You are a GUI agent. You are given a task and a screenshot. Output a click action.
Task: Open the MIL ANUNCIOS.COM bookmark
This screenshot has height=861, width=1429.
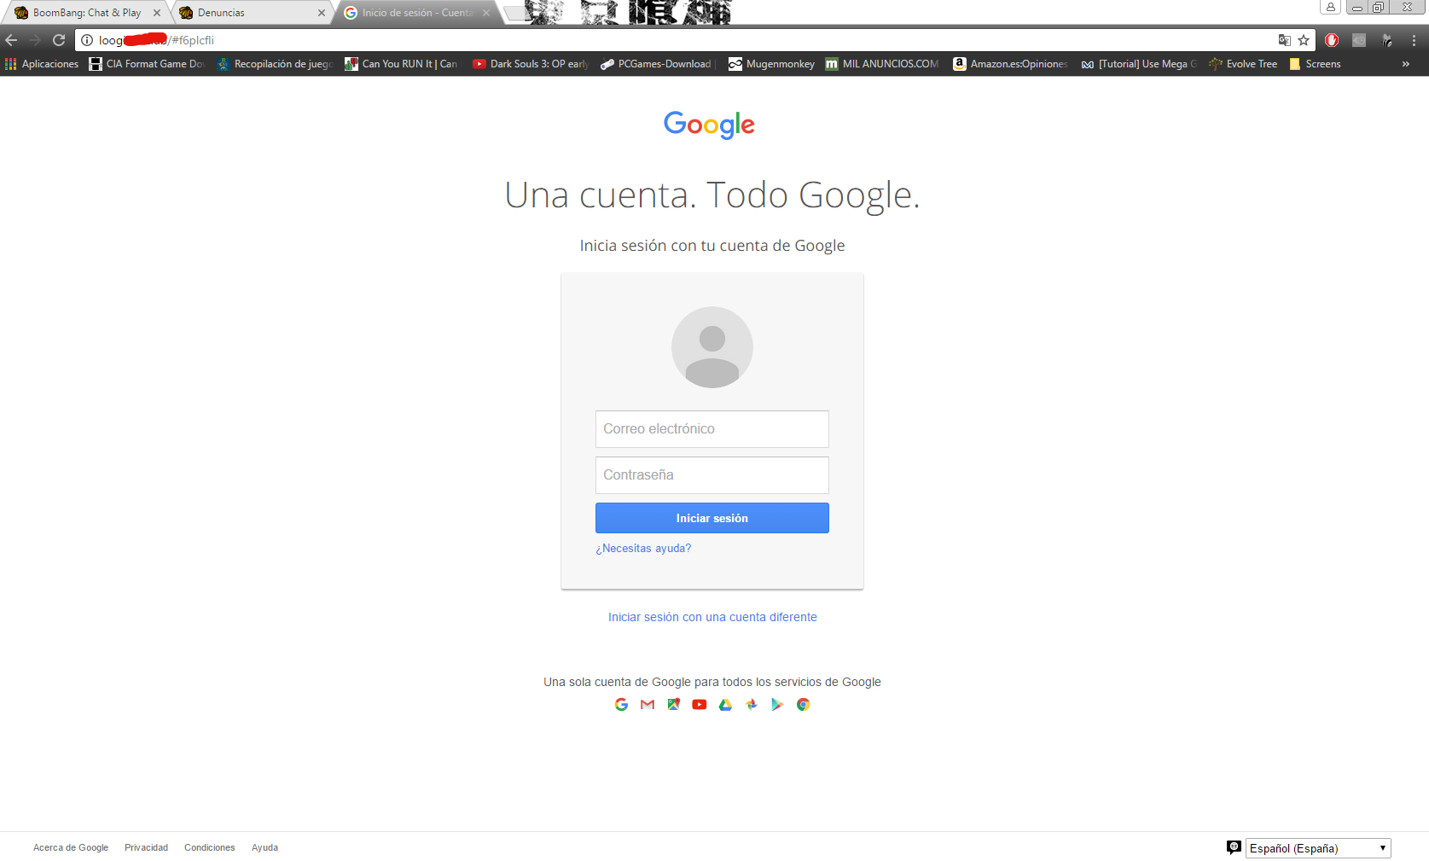[882, 64]
